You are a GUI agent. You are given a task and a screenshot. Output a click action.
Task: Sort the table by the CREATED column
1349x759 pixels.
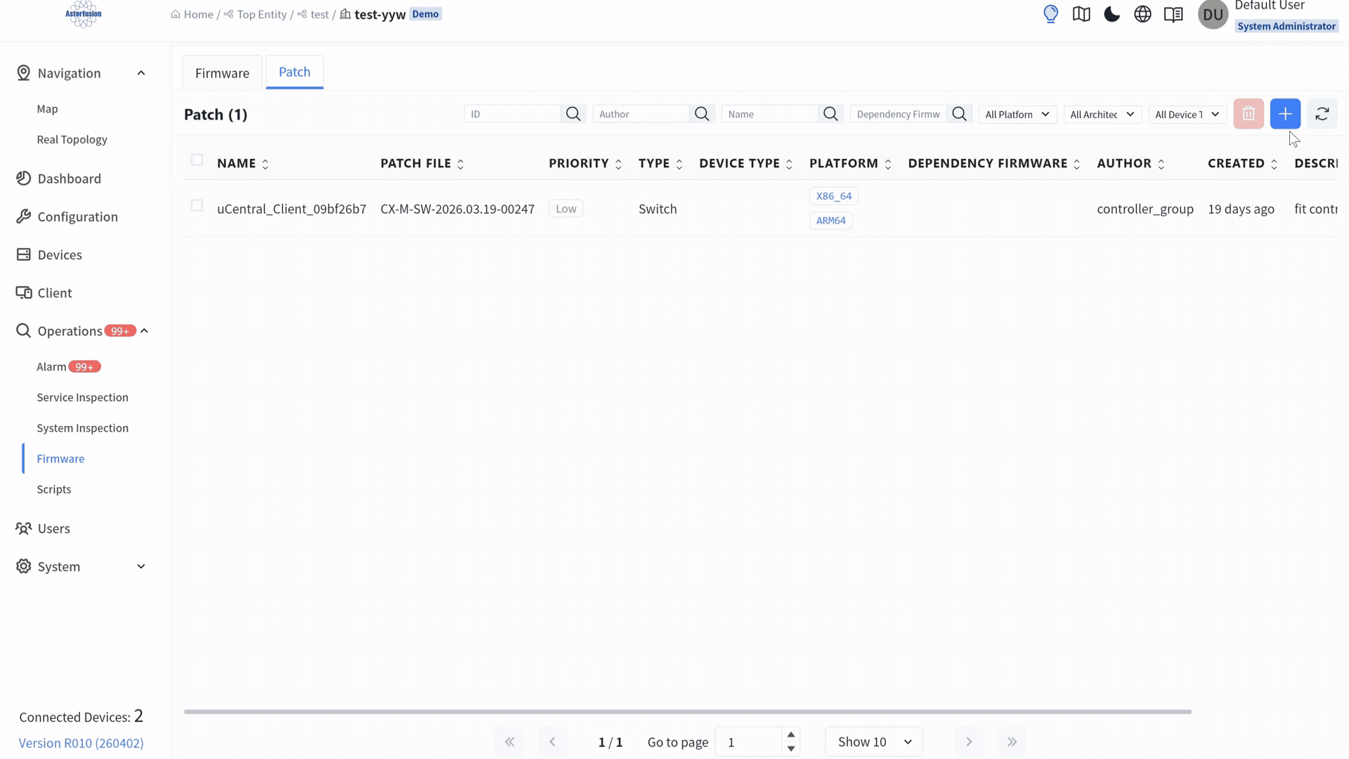(1274, 163)
